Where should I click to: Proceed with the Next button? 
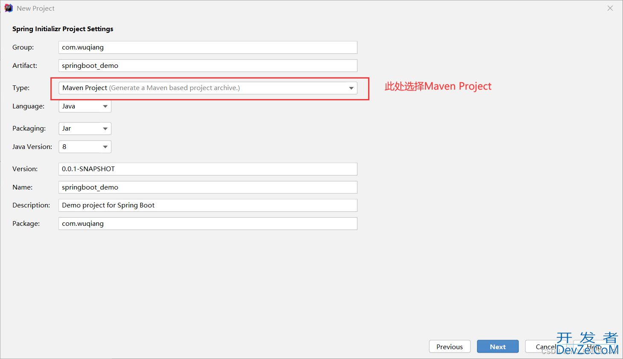point(498,347)
